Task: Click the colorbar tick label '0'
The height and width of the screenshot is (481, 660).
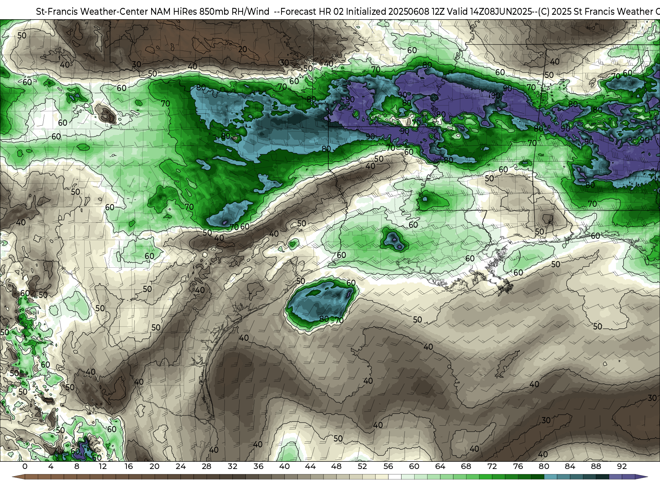Action: tap(25, 466)
